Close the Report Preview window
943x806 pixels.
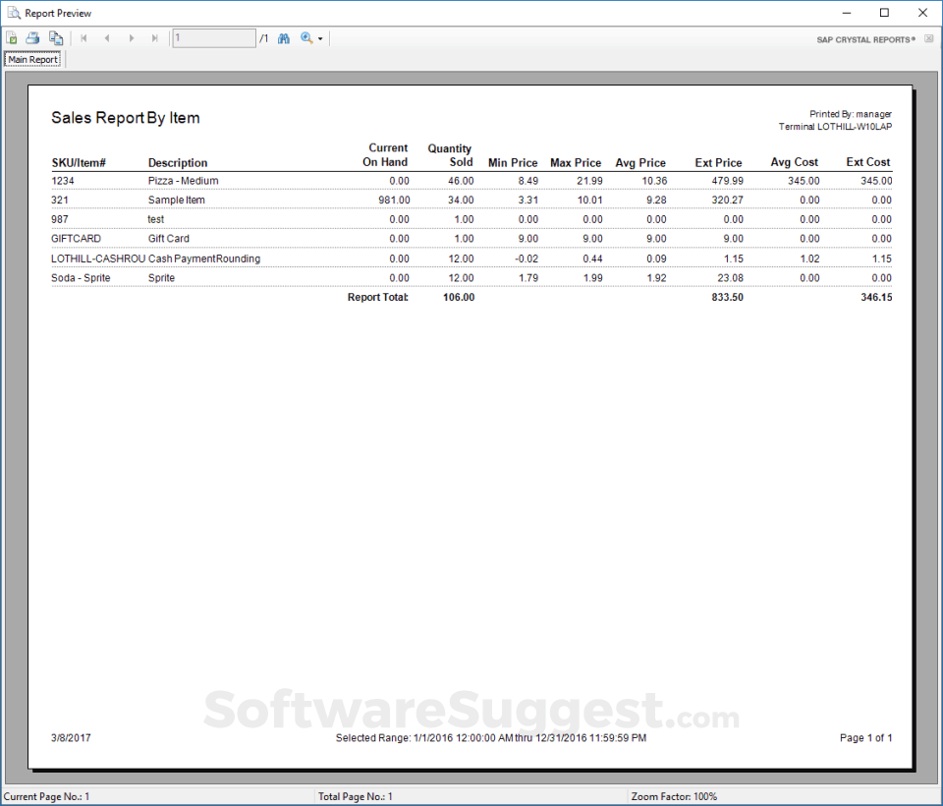921,13
